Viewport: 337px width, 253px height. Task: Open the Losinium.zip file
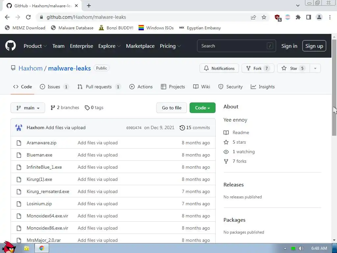[39, 204]
